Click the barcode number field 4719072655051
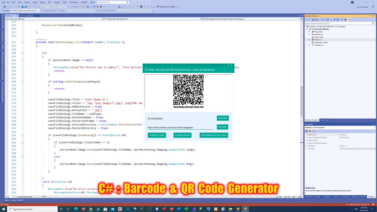The width and height of the screenshot is (377, 212). click(180, 119)
